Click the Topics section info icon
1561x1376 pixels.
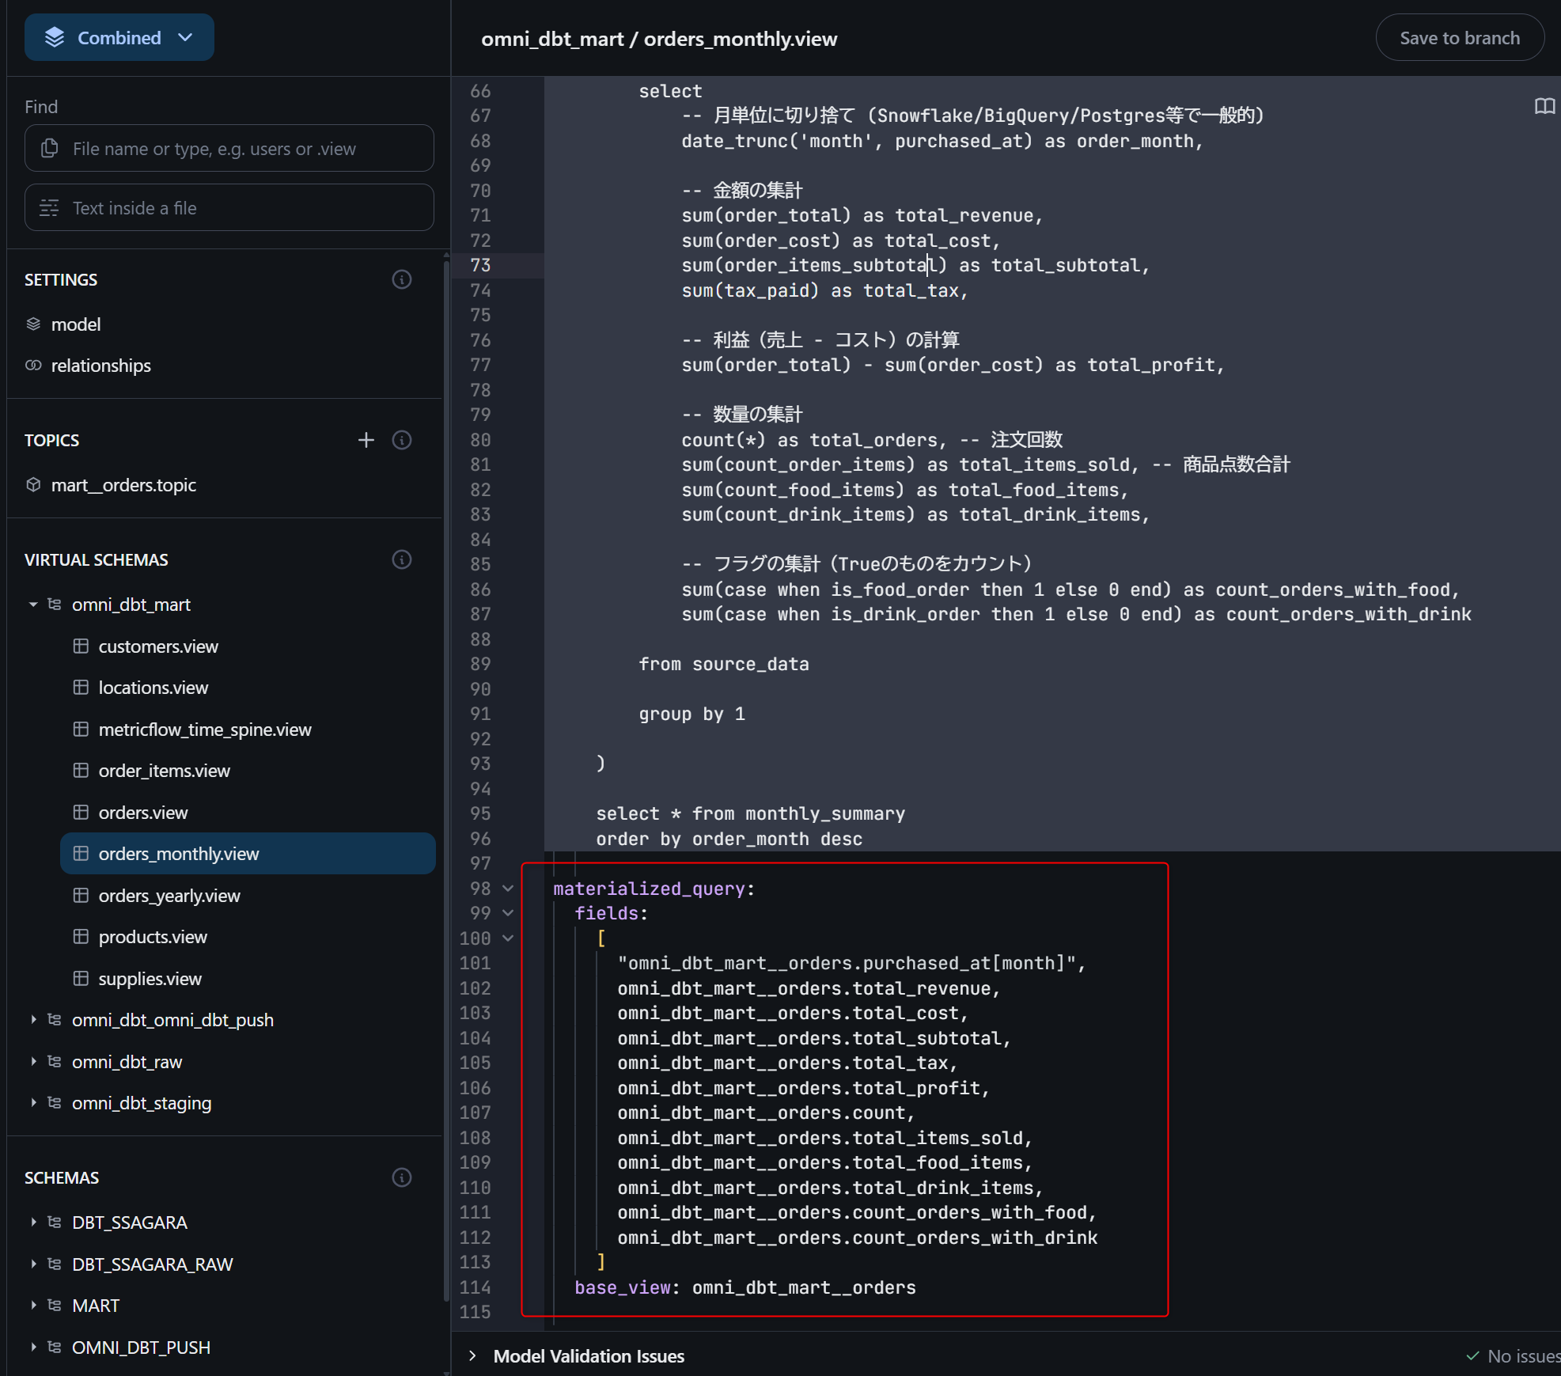402,440
